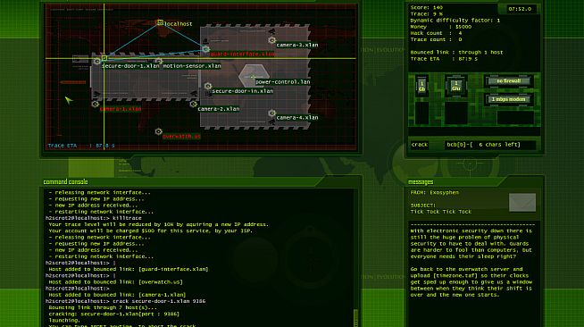Click the 'SUBJECT:' label in messages
Screen dimensions: 584x327
point(423,205)
